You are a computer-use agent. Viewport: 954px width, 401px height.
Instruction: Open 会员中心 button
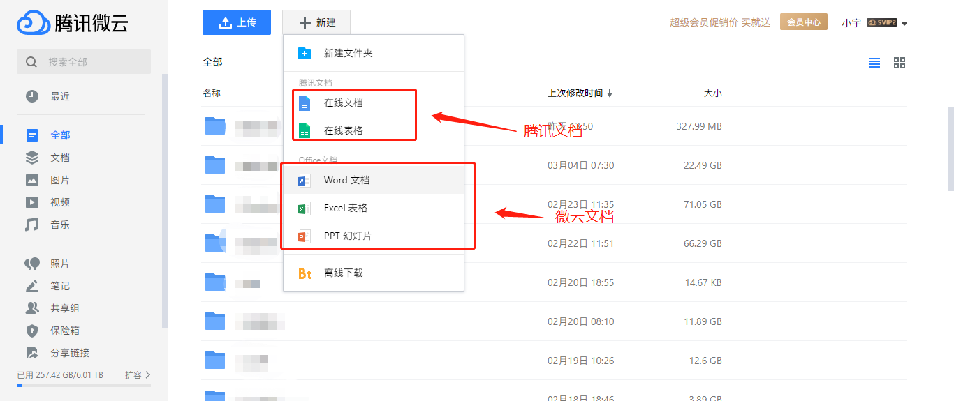click(804, 22)
